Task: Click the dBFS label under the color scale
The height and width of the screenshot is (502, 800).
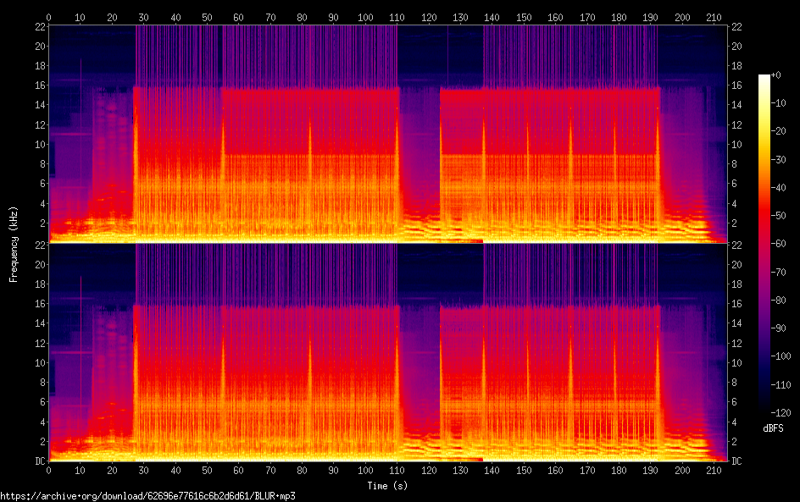Action: click(x=772, y=428)
